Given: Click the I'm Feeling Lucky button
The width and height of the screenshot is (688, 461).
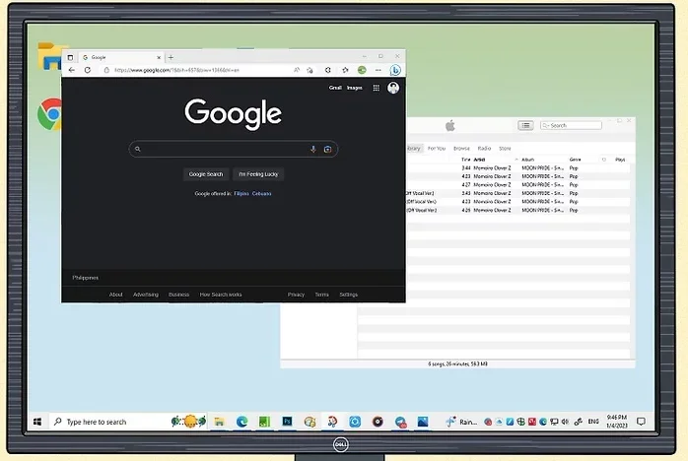Looking at the screenshot, I should [x=258, y=174].
